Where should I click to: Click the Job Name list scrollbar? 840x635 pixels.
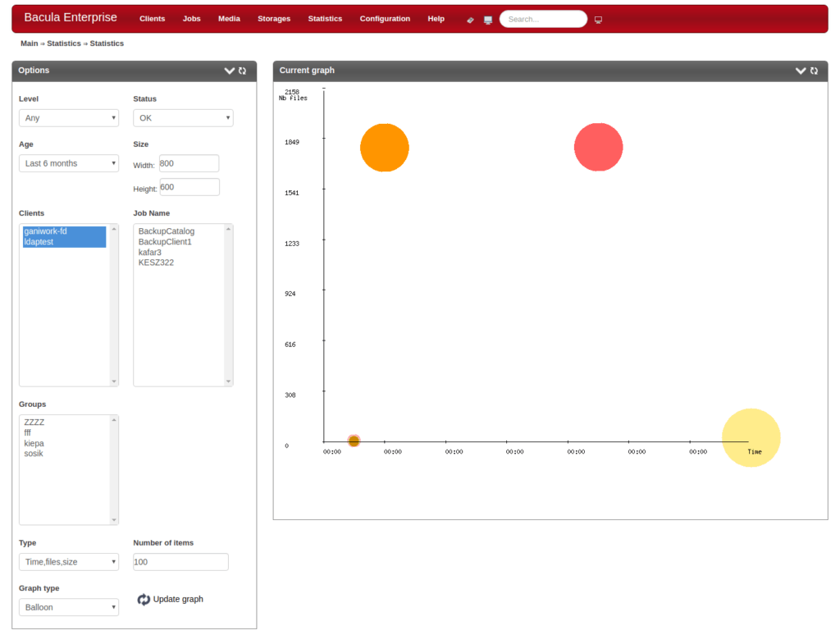[x=230, y=304]
